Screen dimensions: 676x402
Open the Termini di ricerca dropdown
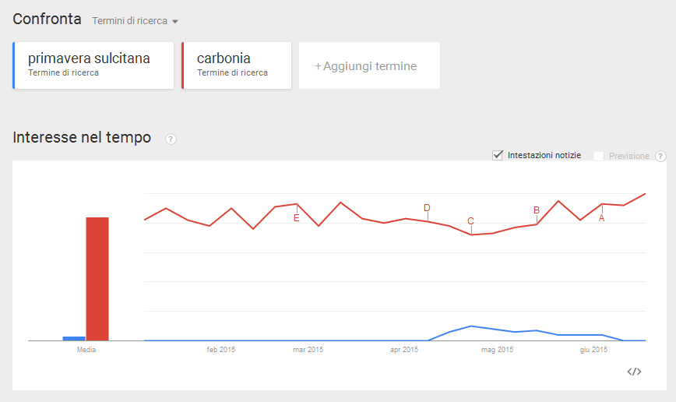pos(136,21)
